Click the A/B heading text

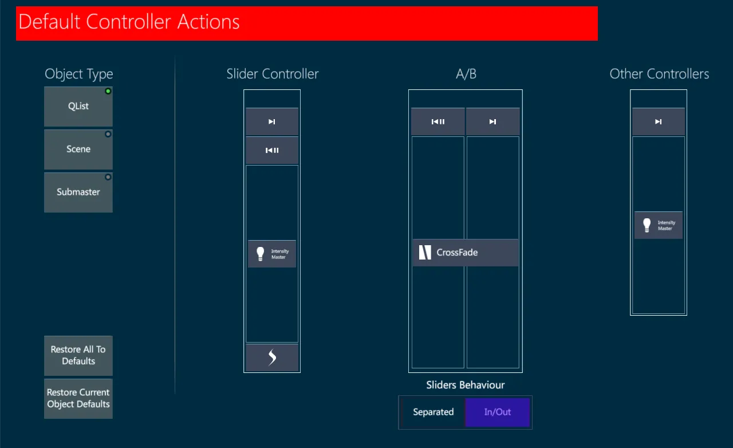(466, 74)
